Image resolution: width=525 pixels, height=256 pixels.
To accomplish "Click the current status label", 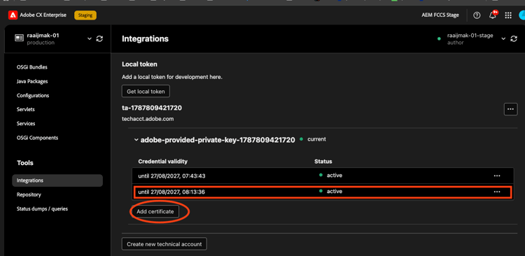I will [316, 139].
